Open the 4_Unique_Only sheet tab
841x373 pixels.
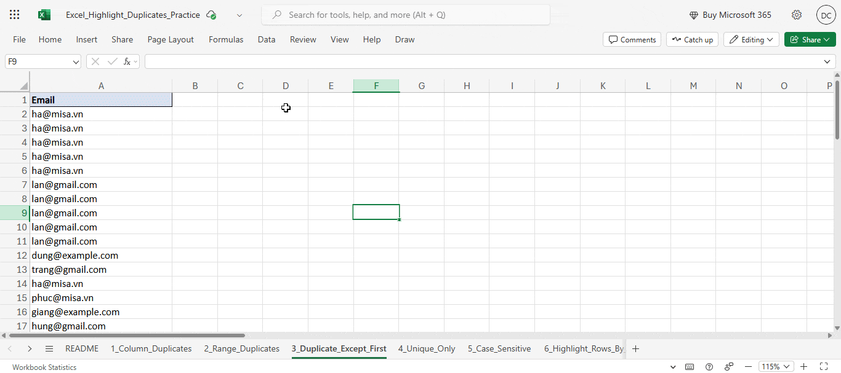pos(427,348)
